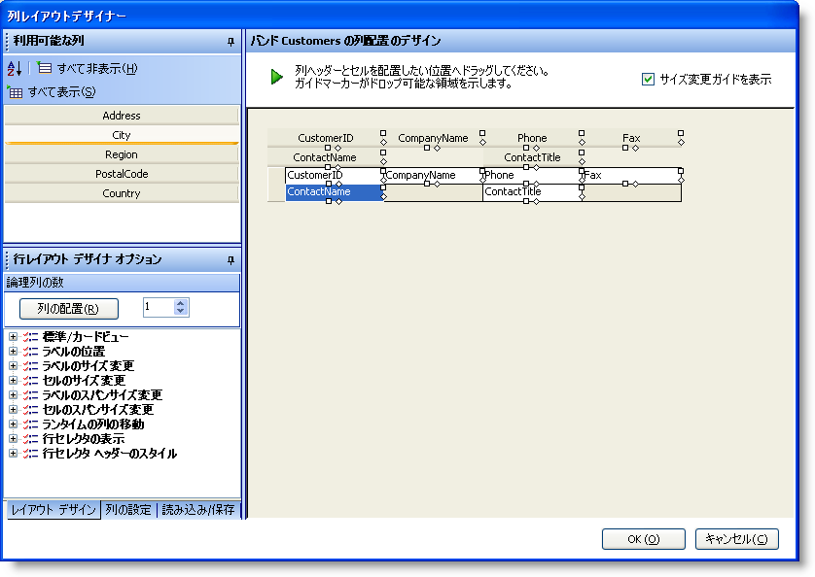Click the option icon beside 行セレクタの表示
The height and width of the screenshot is (577, 815).
tap(28, 438)
